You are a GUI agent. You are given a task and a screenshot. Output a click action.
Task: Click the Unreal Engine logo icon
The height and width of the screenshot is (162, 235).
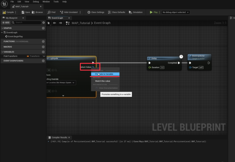[4, 4]
